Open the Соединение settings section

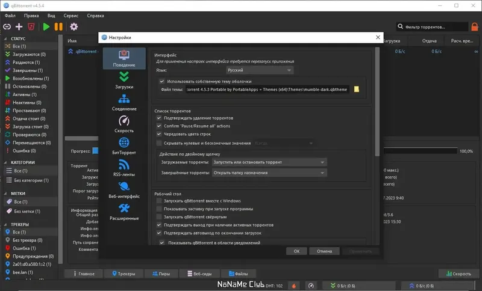(124, 102)
